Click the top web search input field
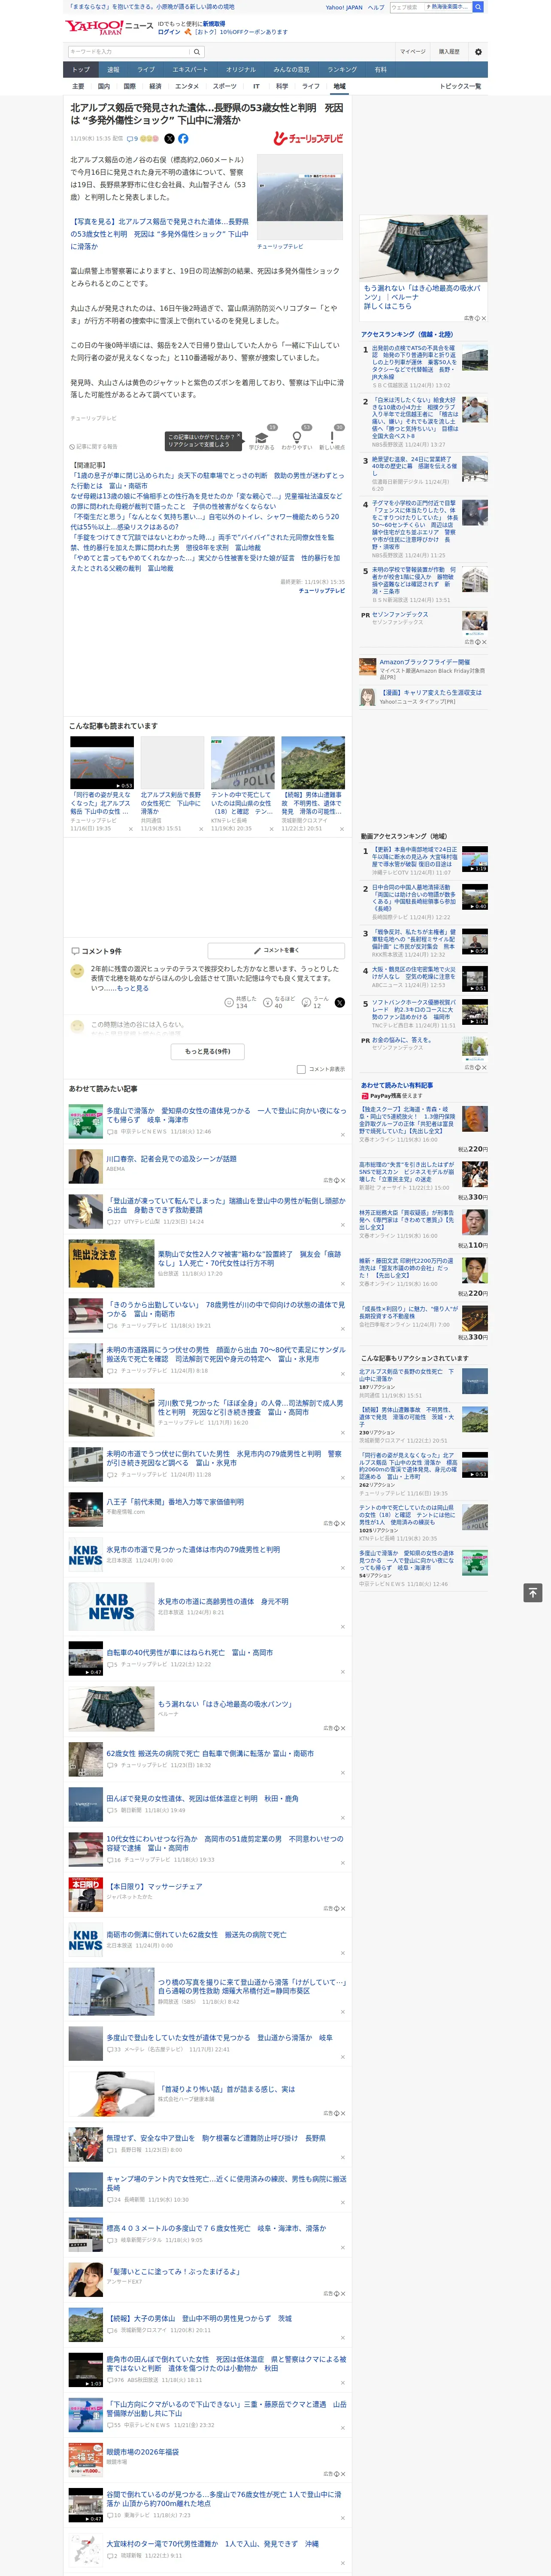Screen dimensions: 551x2576 (407, 7)
